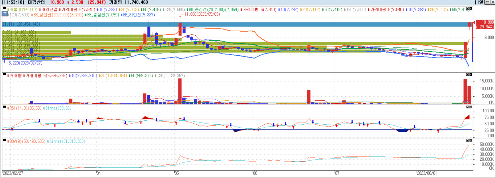Select the 거래량 volume legend entry
Viewport: 496px width, 178px height.
15,76
